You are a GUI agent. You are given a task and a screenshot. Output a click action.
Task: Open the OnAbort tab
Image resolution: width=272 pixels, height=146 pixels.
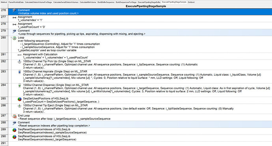pos(191,2)
